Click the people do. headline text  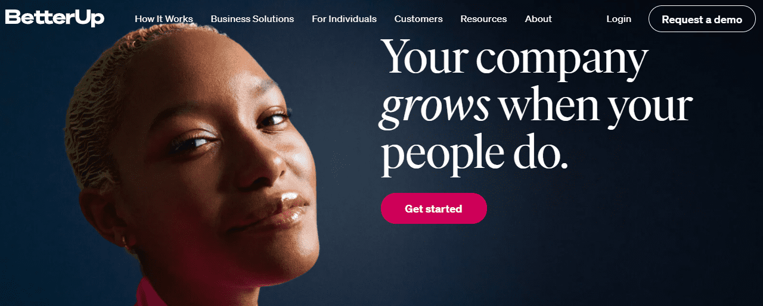[475, 156]
